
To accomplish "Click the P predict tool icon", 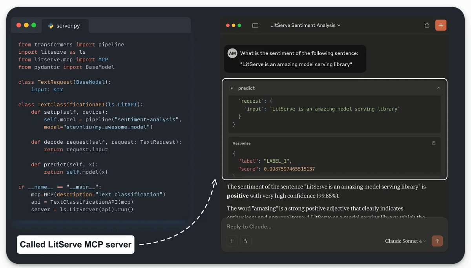I will pyautogui.click(x=232, y=89).
